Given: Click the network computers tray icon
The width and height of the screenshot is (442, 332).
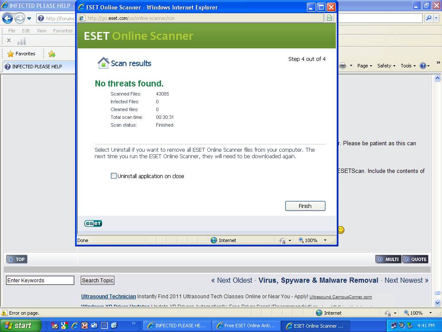Looking at the screenshot, I should click(394, 326).
